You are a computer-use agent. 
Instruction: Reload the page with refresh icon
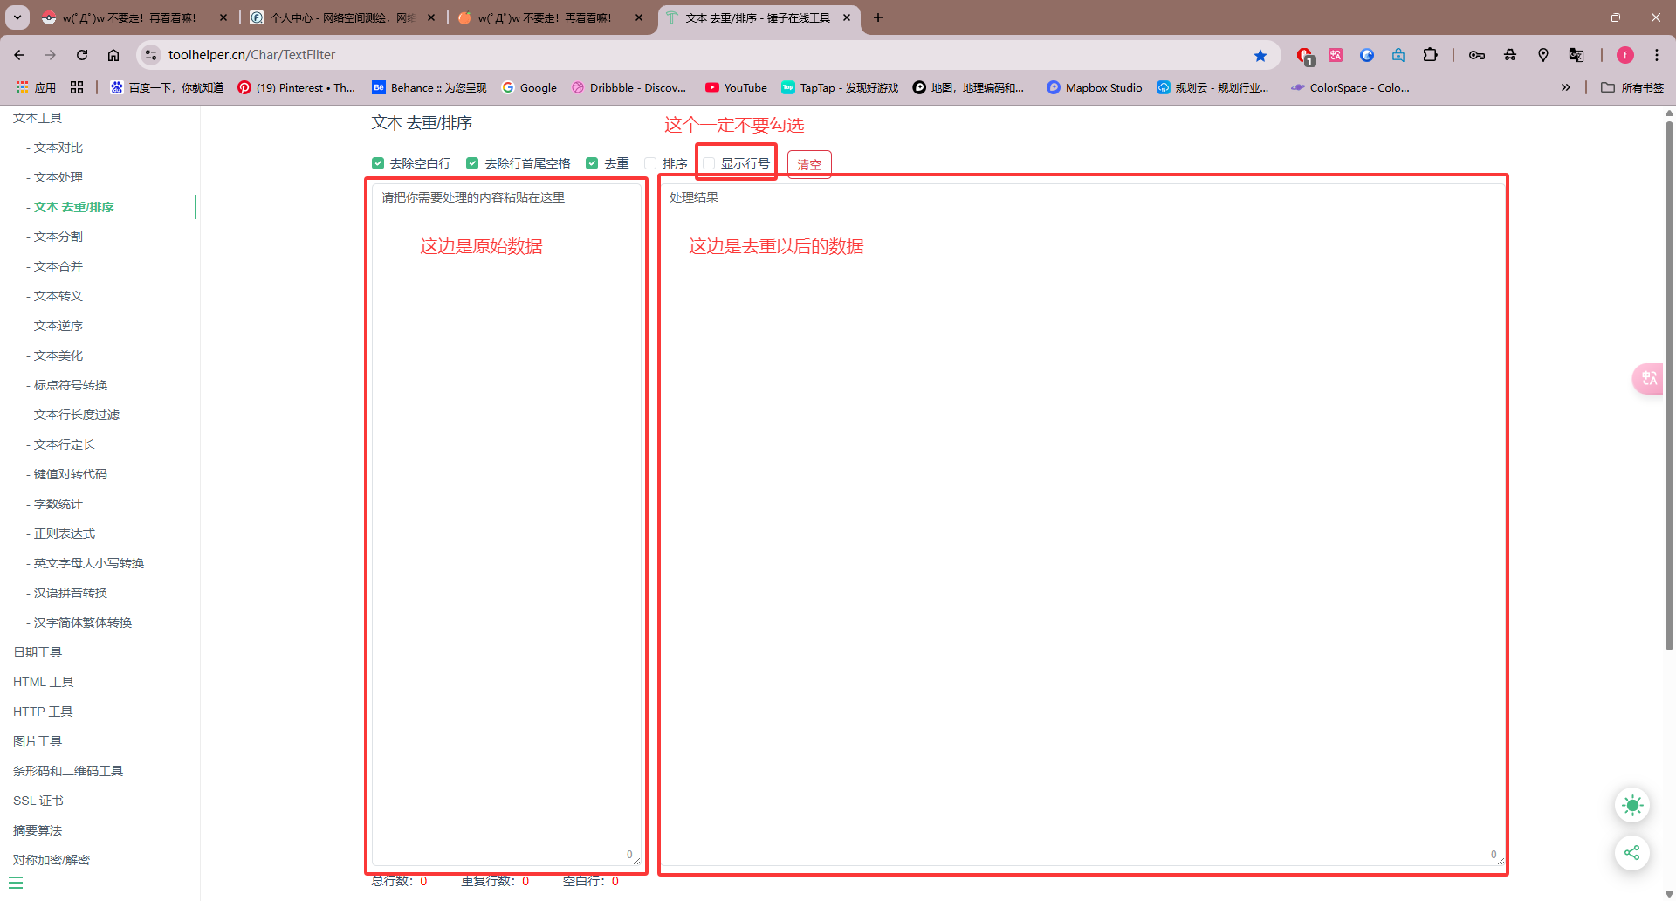click(82, 55)
